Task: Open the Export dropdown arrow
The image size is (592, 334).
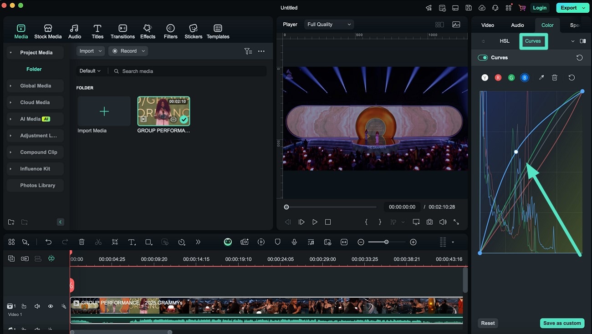Action: point(583,8)
